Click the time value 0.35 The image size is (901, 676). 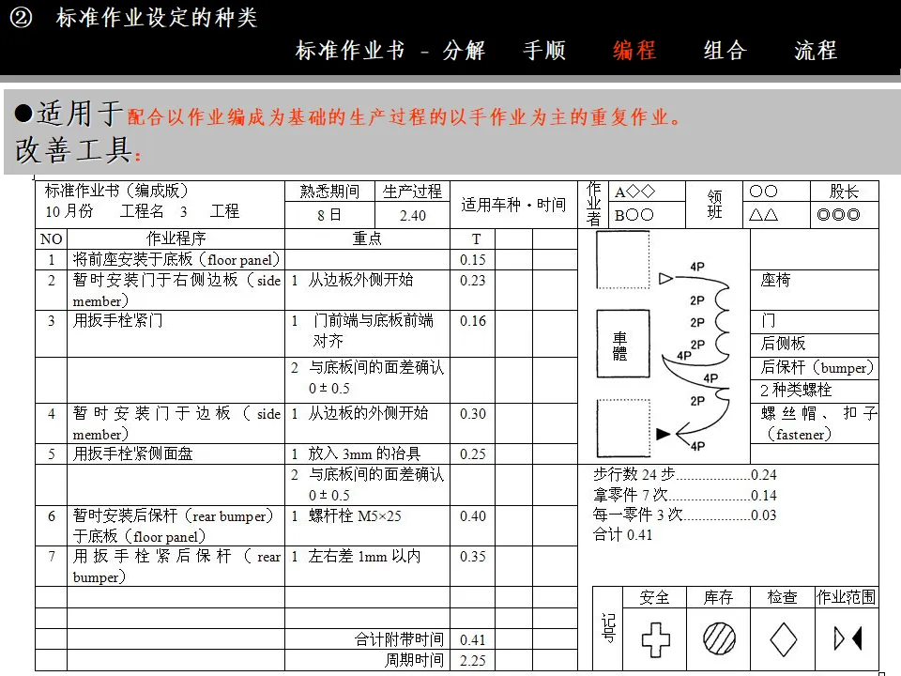click(x=472, y=557)
